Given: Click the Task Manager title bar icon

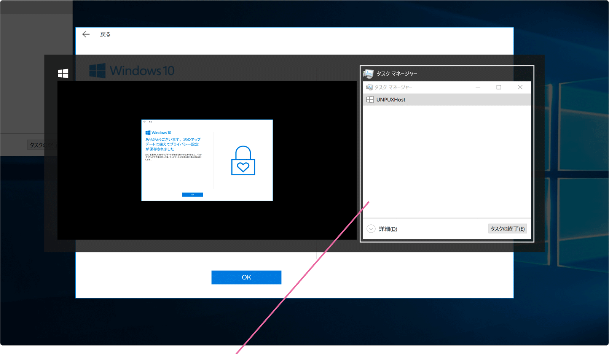Looking at the screenshot, I should pyautogui.click(x=369, y=87).
